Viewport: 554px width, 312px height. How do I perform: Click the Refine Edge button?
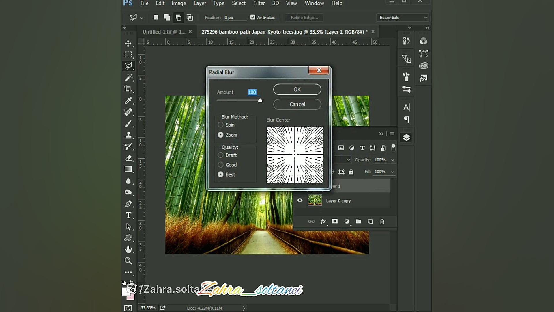click(304, 18)
